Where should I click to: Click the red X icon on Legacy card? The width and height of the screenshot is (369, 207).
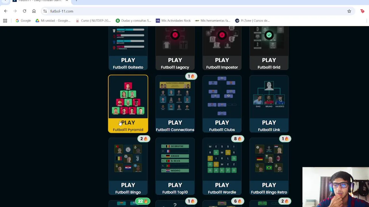175,35
